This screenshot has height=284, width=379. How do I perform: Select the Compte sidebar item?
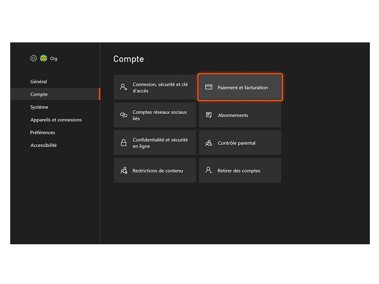click(x=55, y=94)
